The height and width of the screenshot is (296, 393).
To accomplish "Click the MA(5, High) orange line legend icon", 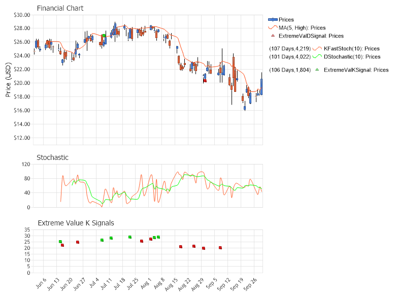I will (x=273, y=28).
